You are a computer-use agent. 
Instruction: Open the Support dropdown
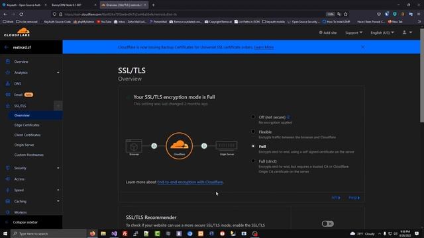click(354, 32)
